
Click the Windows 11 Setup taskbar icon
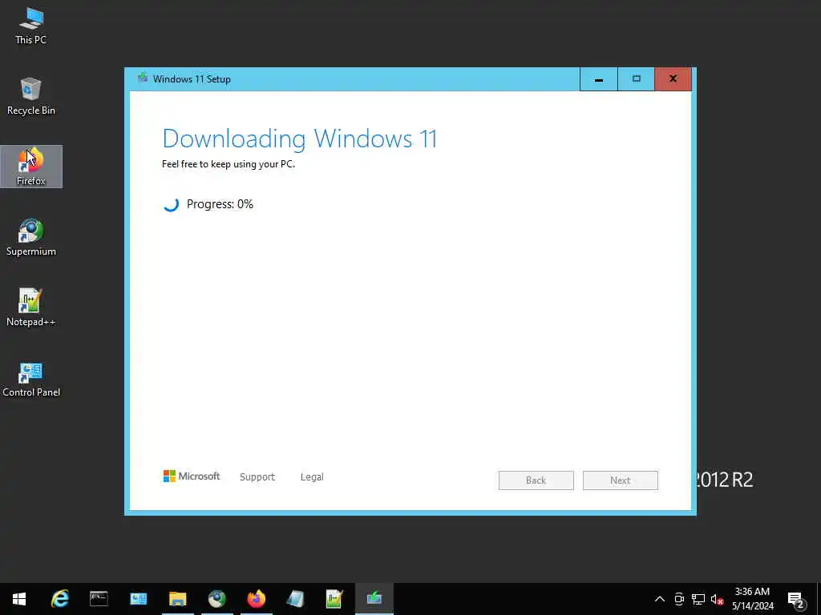tap(374, 599)
